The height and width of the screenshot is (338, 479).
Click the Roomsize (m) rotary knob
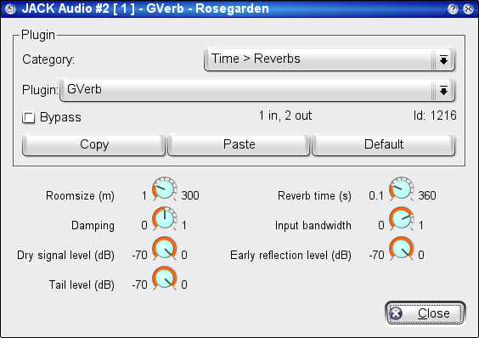[x=165, y=189]
